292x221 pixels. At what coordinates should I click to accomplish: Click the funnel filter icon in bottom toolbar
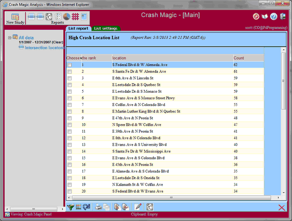(x=71, y=207)
